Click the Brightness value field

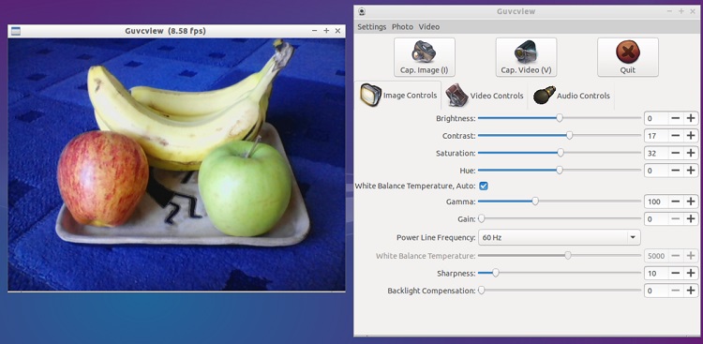[656, 118]
